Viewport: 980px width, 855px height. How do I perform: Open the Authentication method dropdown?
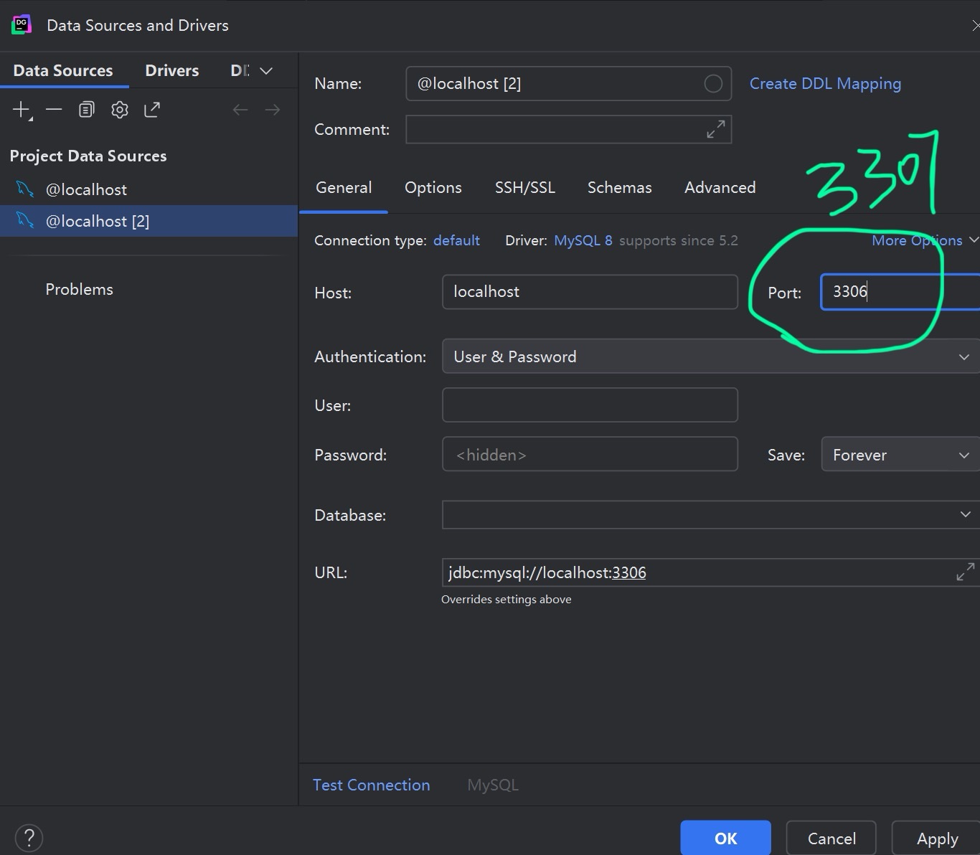(964, 356)
